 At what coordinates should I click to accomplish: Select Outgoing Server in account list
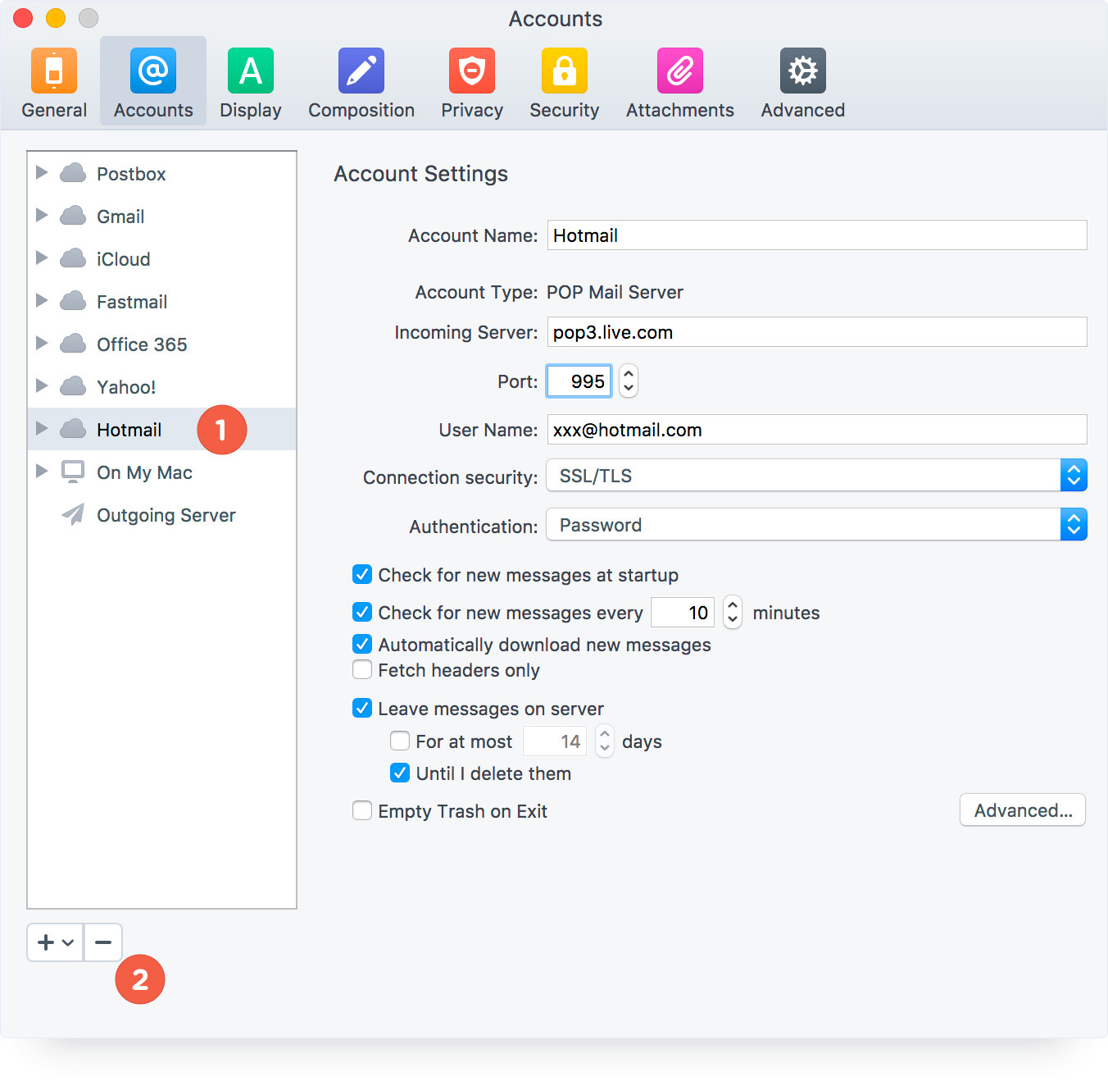166,515
